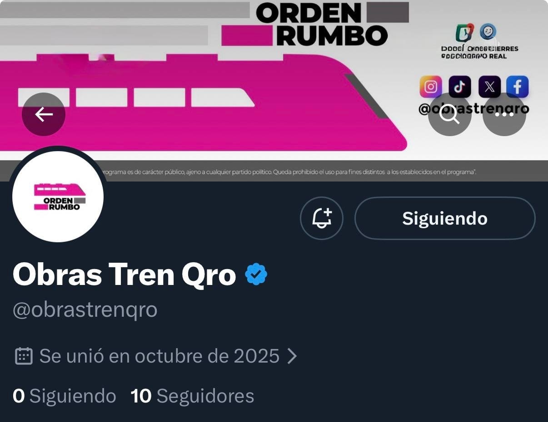Image resolution: width=548 pixels, height=422 pixels.
Task: Tap the ORDEN RUMBO logo in the banner
Action: tap(322, 24)
